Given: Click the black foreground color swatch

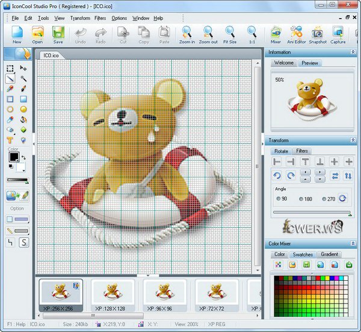Looking at the screenshot, I should [13, 157].
